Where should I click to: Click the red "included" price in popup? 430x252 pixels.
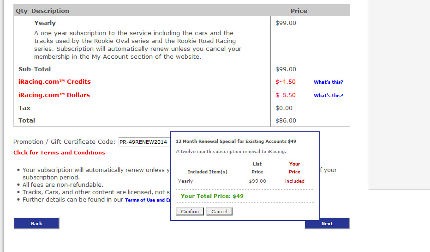(x=294, y=181)
